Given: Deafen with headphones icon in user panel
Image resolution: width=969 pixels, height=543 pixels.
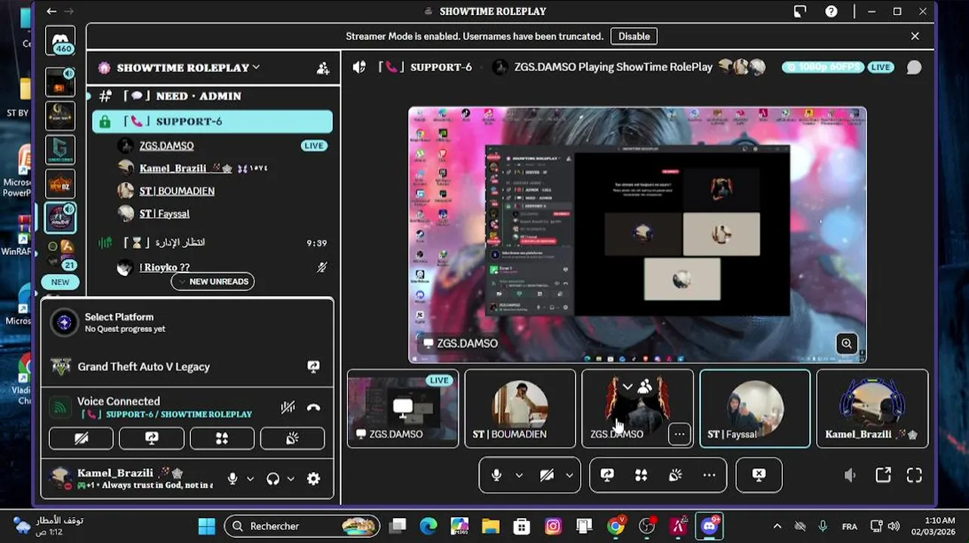Looking at the screenshot, I should (x=273, y=479).
